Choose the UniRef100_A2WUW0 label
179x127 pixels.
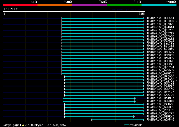coord(161,101)
